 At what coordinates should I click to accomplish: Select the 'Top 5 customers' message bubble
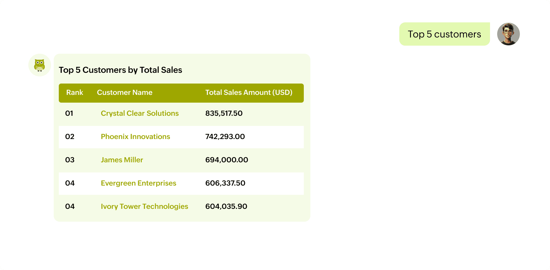pos(444,34)
